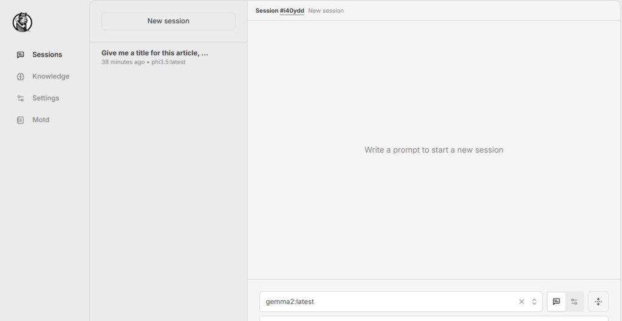Open the Sessions section
The image size is (622, 321).
(x=47, y=55)
